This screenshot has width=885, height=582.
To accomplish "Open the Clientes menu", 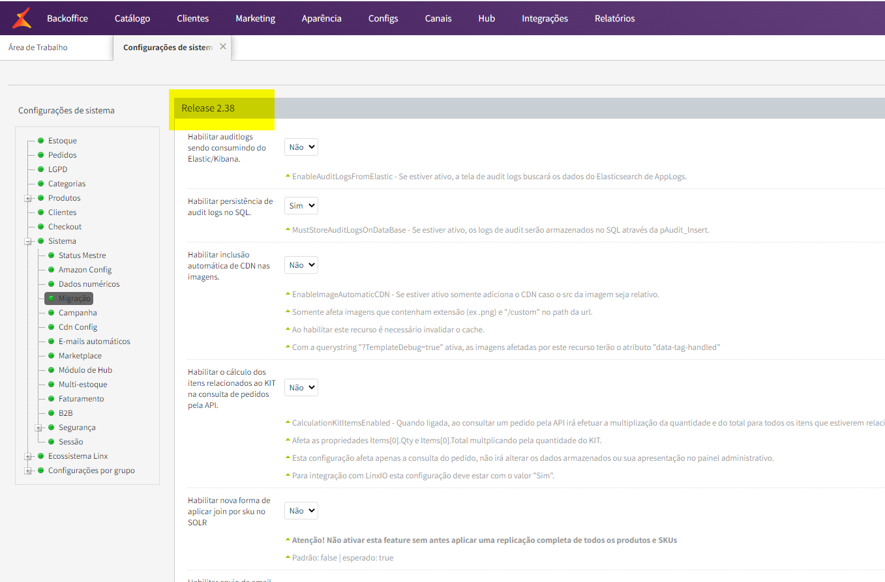I will click(x=193, y=18).
